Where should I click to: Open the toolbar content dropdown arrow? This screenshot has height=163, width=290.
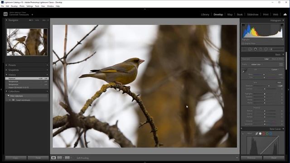point(237,158)
